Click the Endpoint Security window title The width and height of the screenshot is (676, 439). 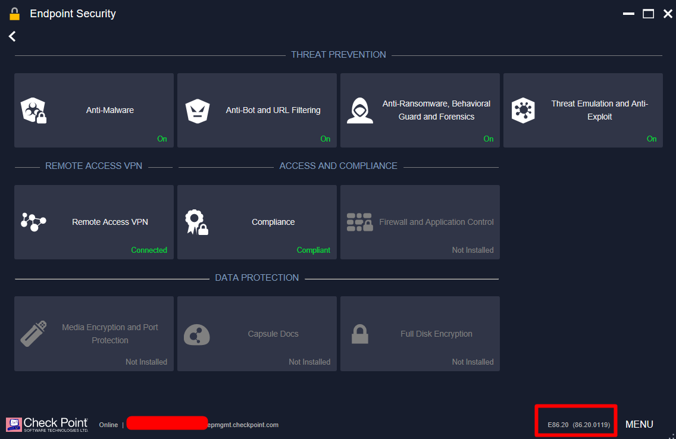(73, 14)
